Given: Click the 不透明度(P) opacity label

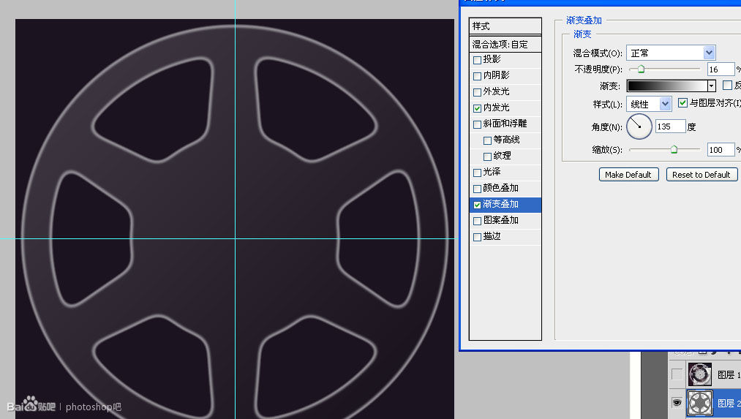Looking at the screenshot, I should tap(598, 69).
